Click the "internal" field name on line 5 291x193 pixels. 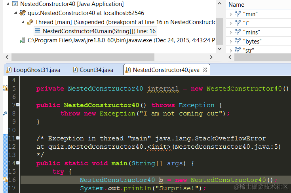(x=163, y=89)
